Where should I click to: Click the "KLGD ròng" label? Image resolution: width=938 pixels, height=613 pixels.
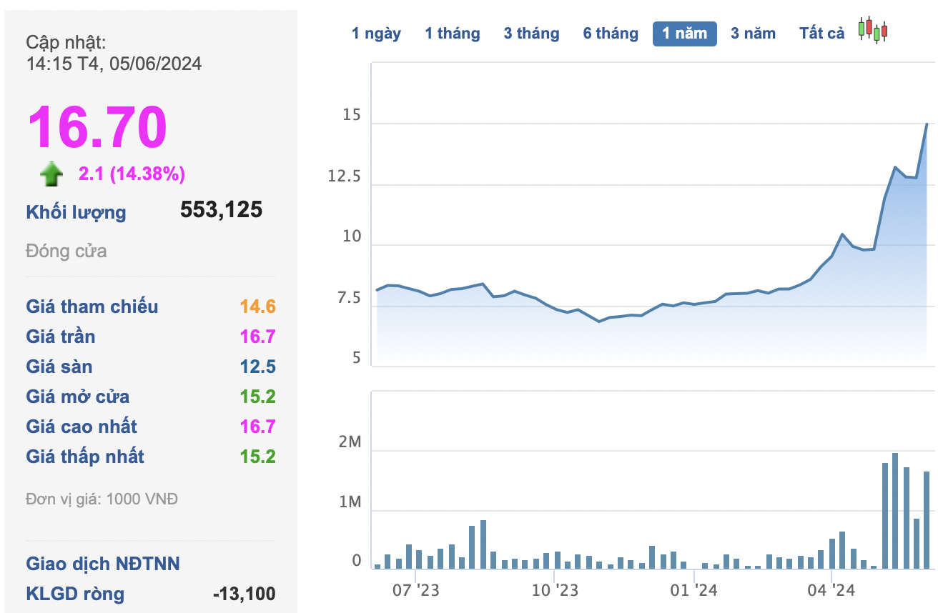coord(75,594)
